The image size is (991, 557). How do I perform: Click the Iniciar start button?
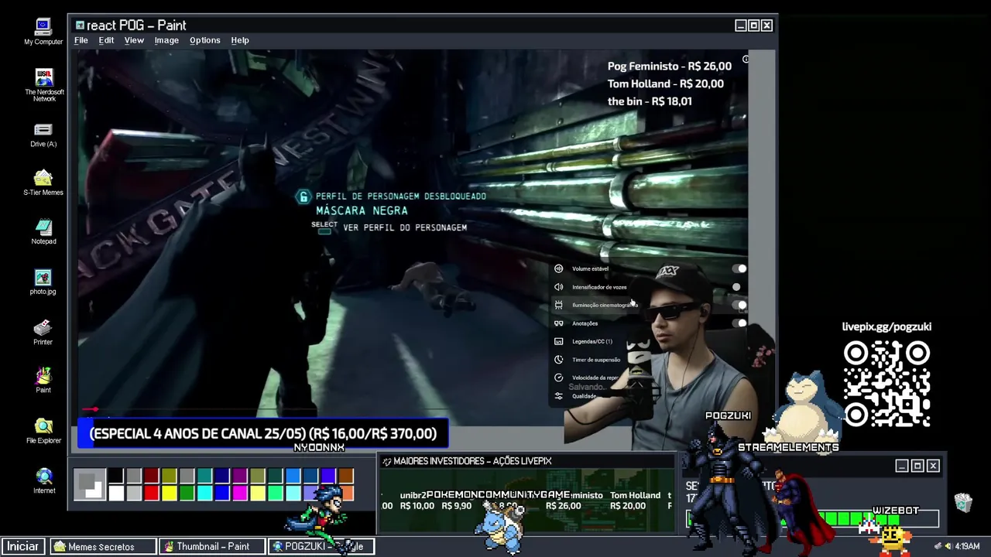[23, 546]
